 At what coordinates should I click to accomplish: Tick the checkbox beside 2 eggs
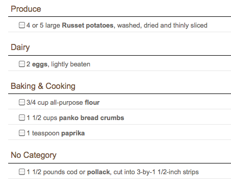coord(22,64)
